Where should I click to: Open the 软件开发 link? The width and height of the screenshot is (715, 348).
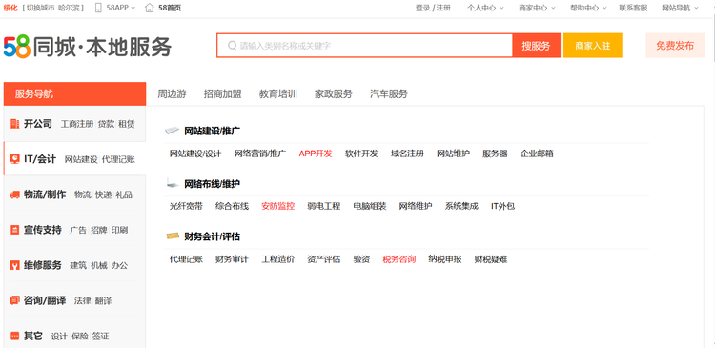[361, 154]
